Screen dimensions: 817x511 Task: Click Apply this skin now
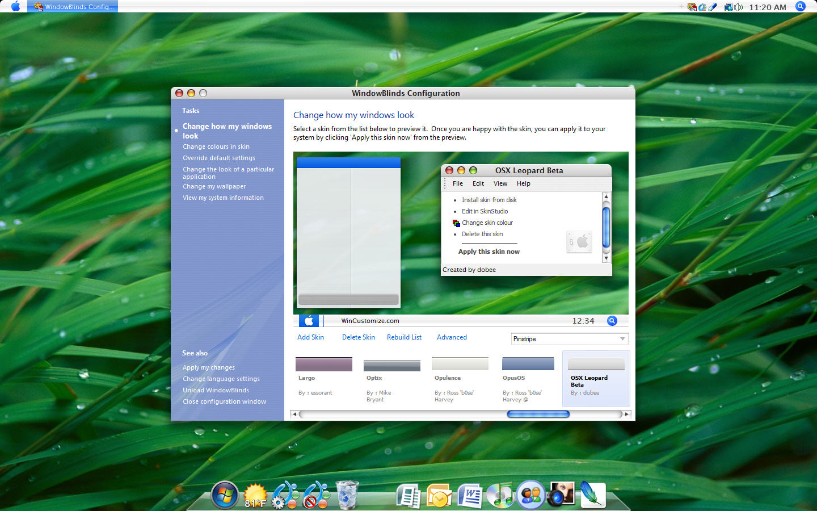(x=489, y=252)
